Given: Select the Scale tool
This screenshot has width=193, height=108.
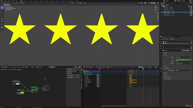Looking at the screenshot, I should click(2, 19).
